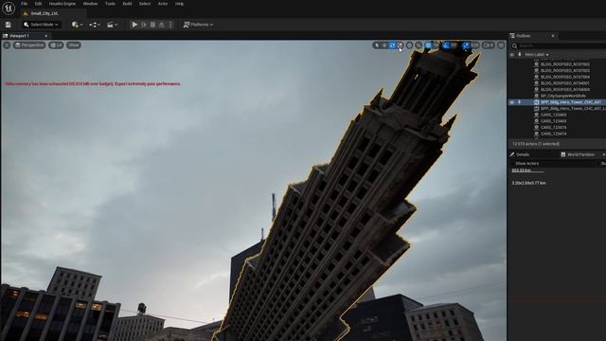Open grid snap size value
This screenshot has height=341, width=606.
click(437, 45)
